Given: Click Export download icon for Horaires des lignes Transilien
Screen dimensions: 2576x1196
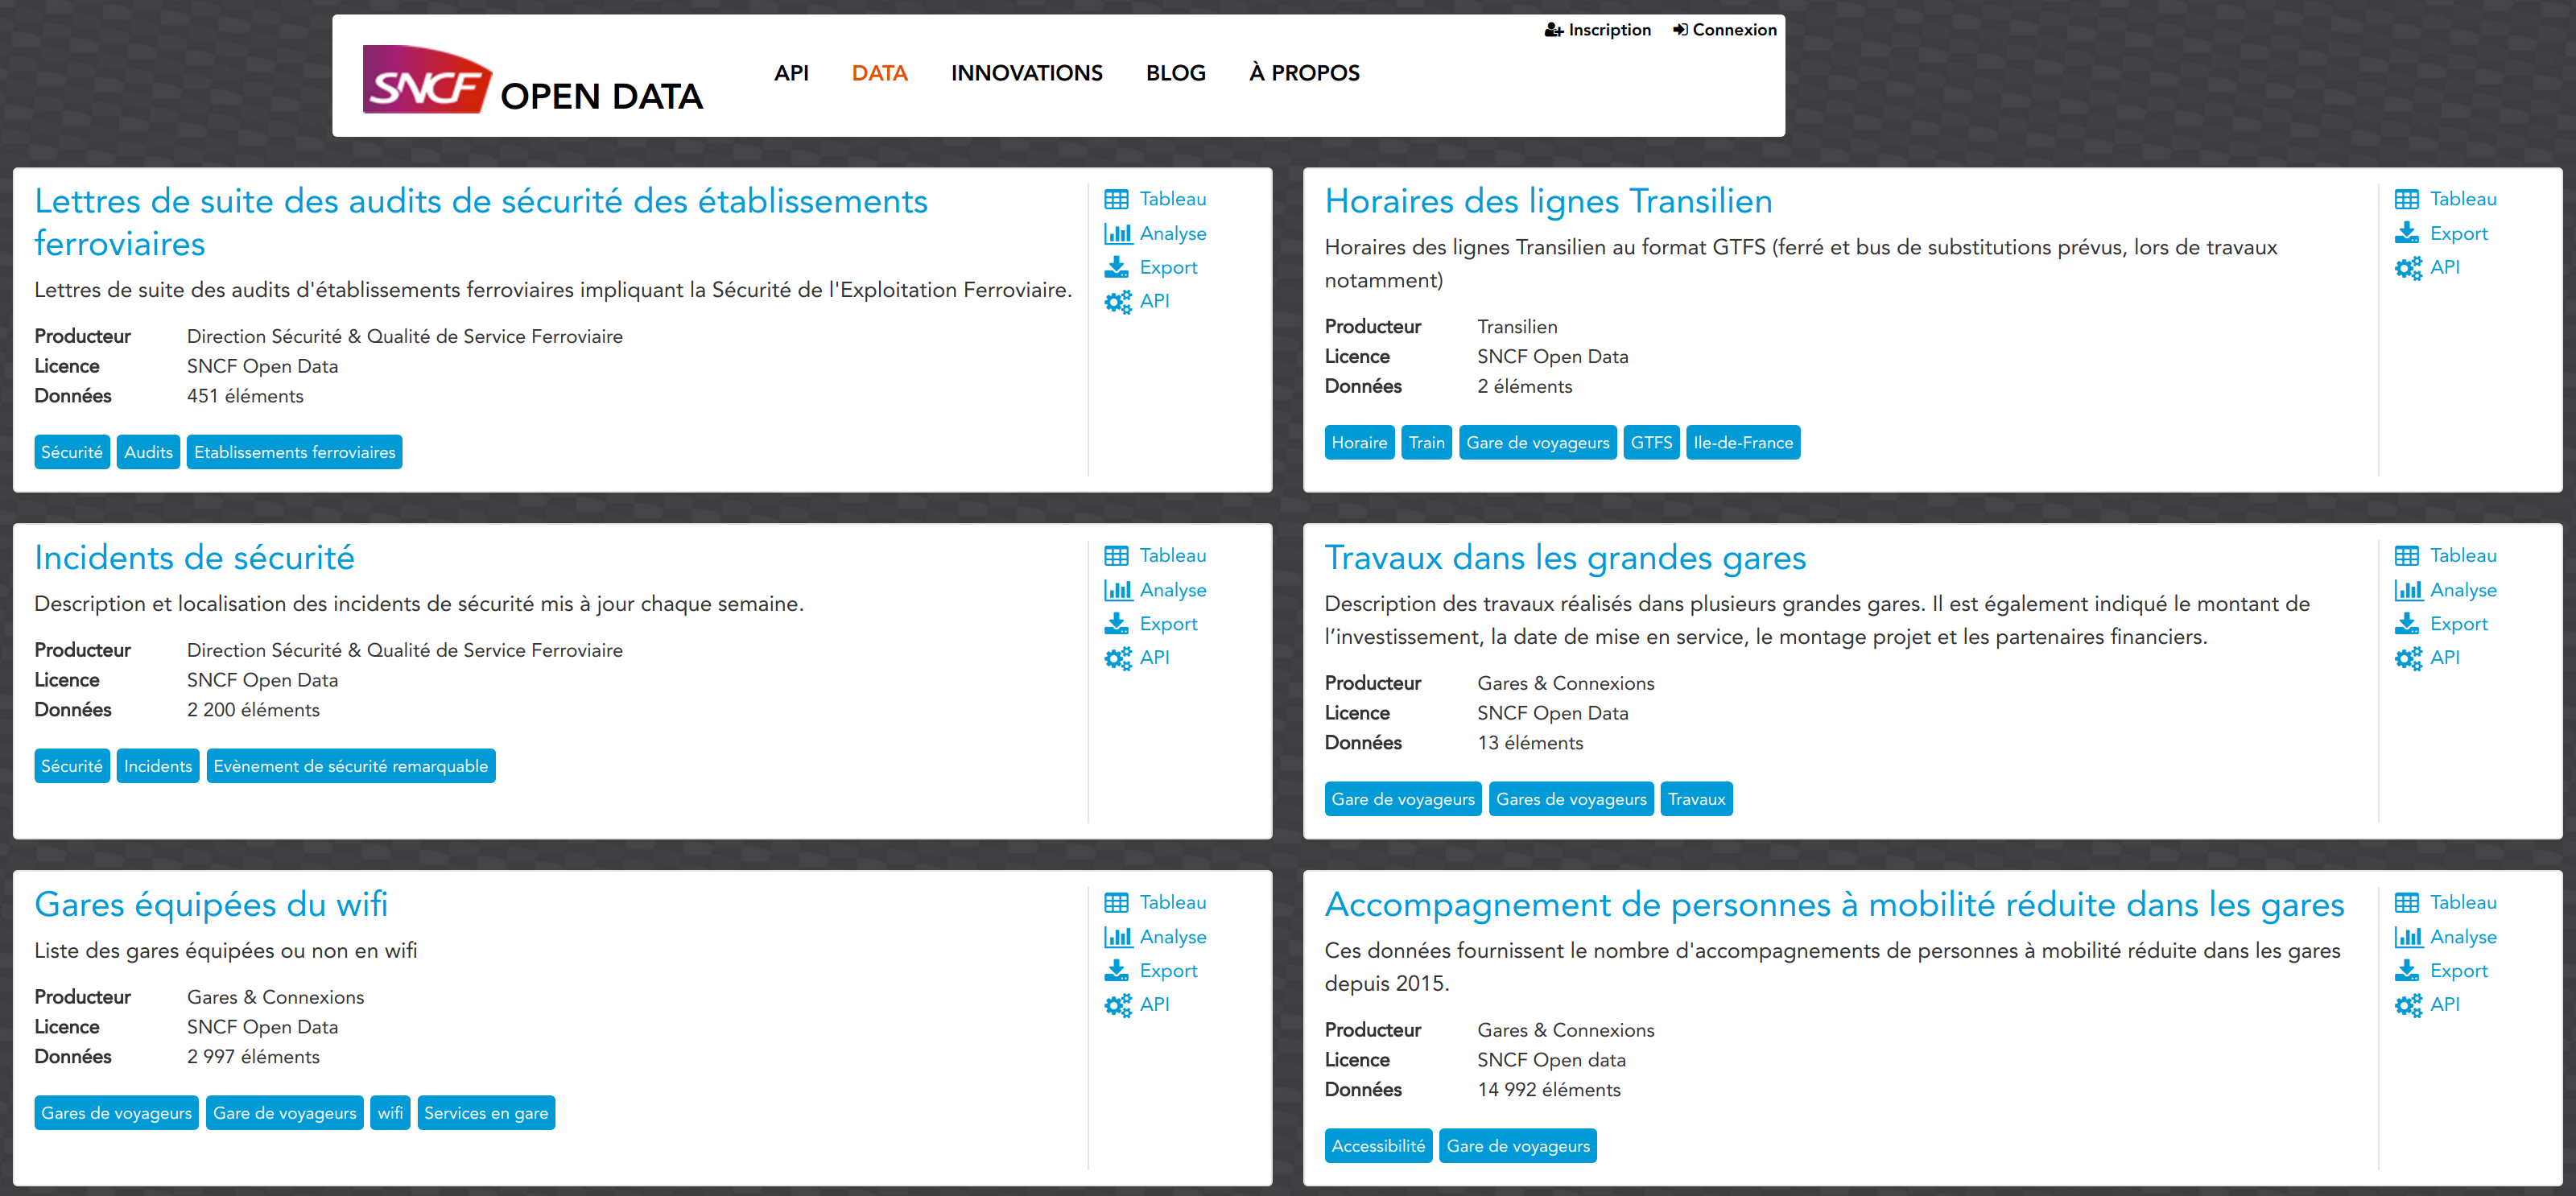Looking at the screenshot, I should click(2406, 233).
